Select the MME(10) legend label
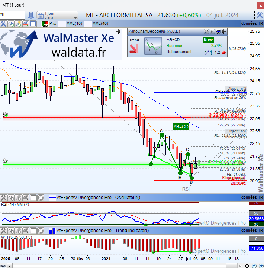The image size is (264, 268). pos(74,24)
